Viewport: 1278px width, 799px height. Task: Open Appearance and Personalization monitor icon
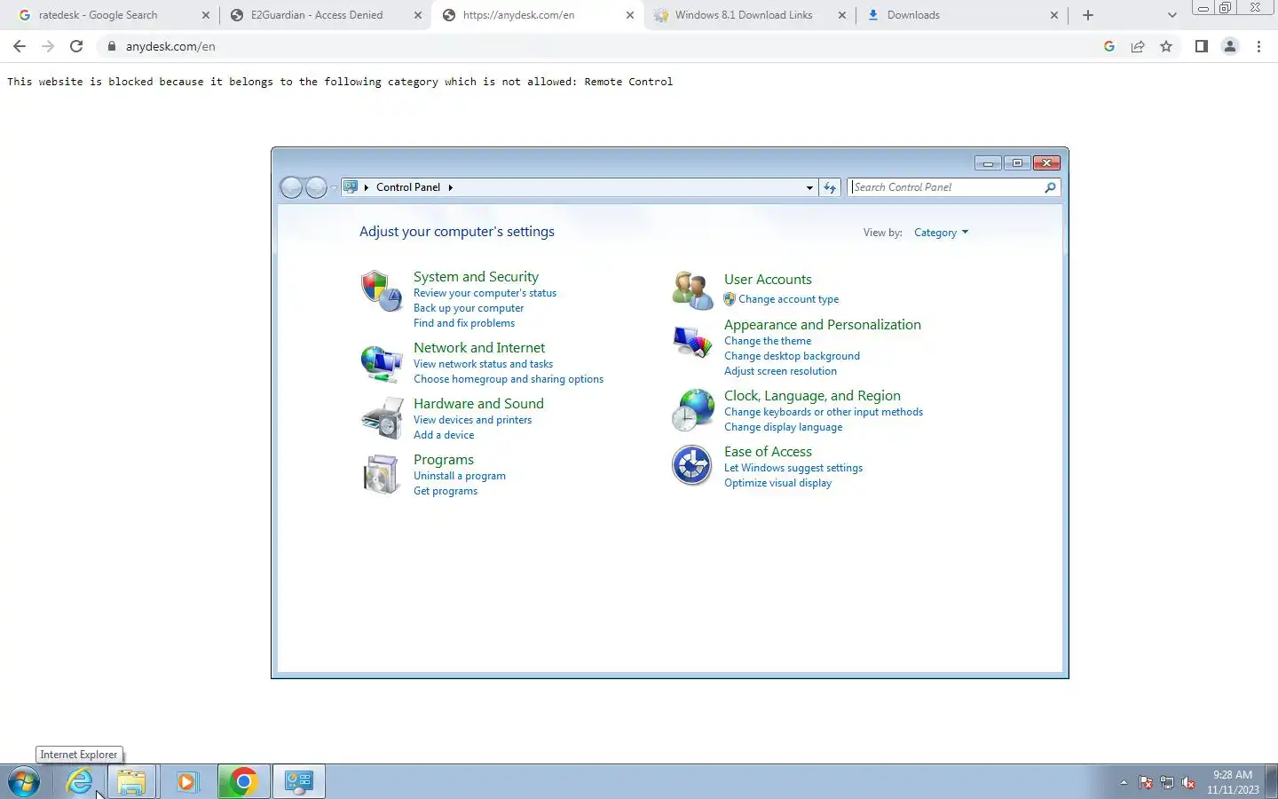692,342
